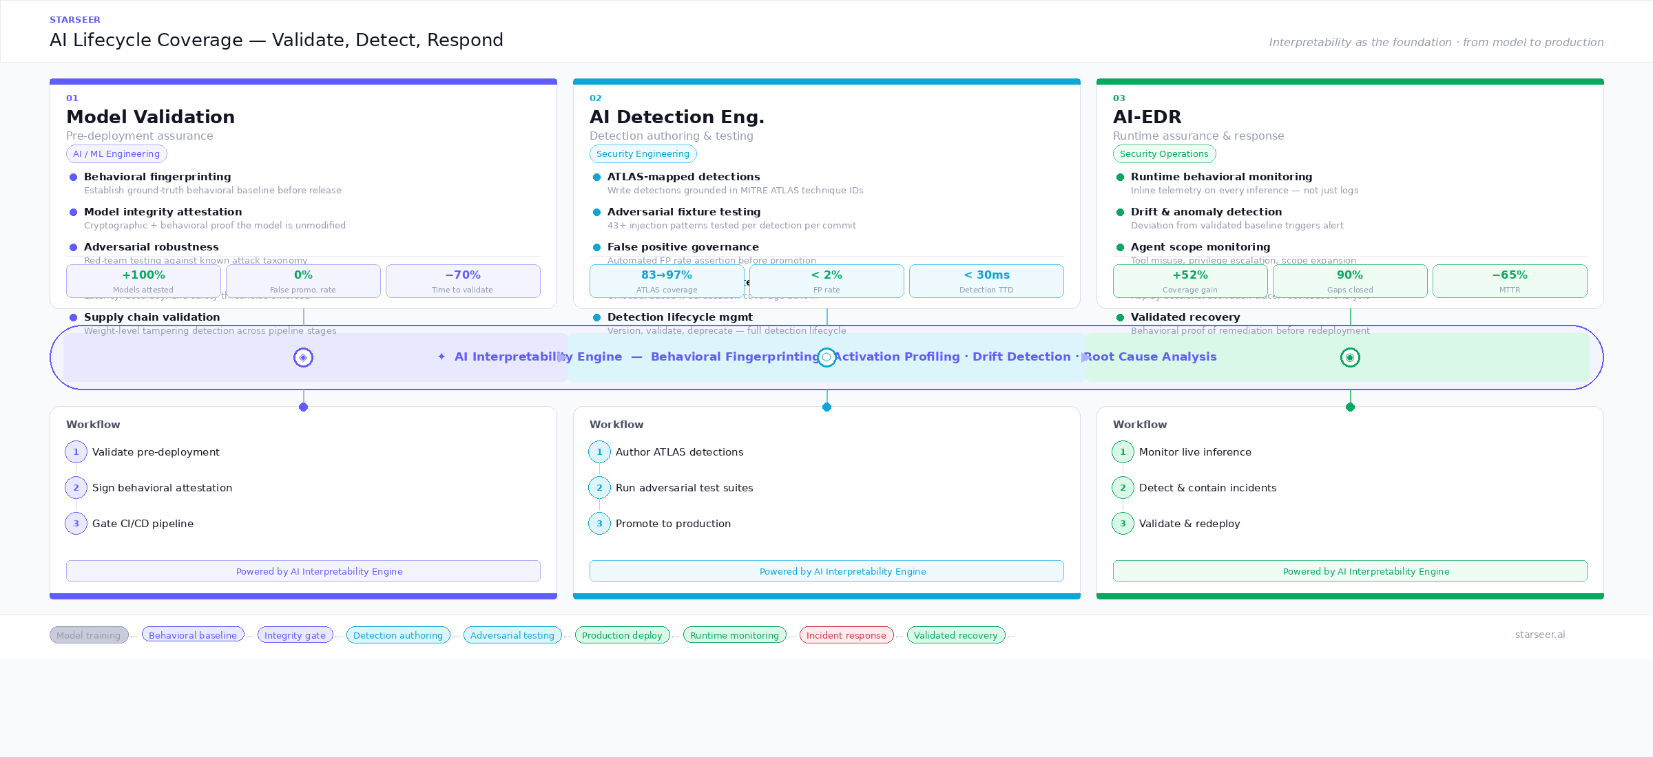This screenshot has width=1653, height=757.
Task: Toggle the Incident response chip
Action: click(846, 635)
